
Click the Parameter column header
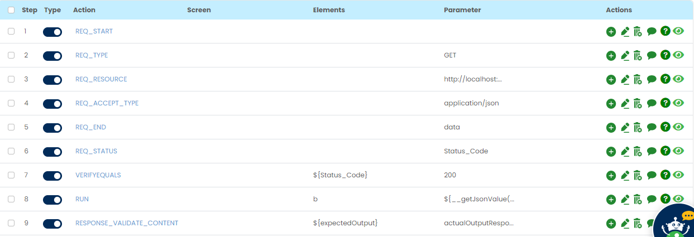(x=462, y=10)
